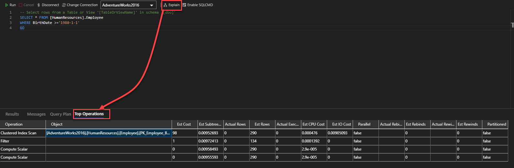Select the PK_Employee object cell
Viewport: 514px width, 168px height.
point(108,133)
